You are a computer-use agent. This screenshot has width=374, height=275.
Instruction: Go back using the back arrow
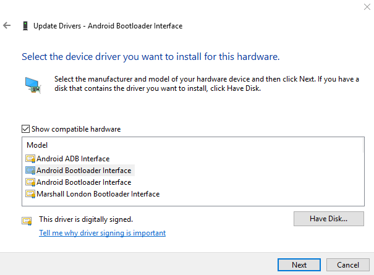(x=7, y=26)
